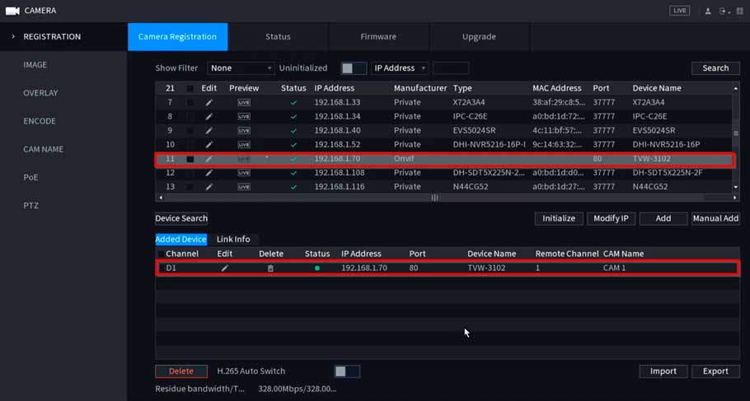The height and width of the screenshot is (401, 750).
Task: Open live preview for EVS5024SR device
Action: [x=243, y=130]
